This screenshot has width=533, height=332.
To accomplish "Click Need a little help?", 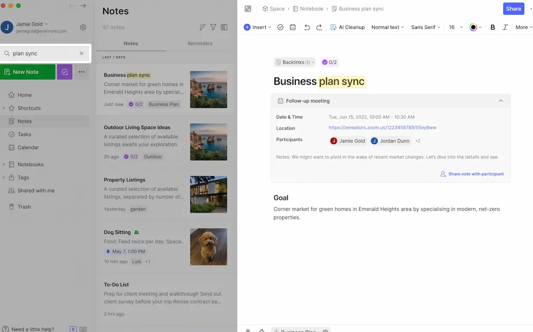I will point(33,329).
